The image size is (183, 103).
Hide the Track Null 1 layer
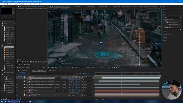coord(17,91)
